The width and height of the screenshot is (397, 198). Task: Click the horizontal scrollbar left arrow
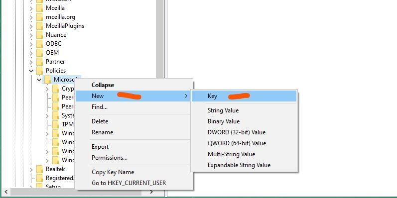pos(6,192)
